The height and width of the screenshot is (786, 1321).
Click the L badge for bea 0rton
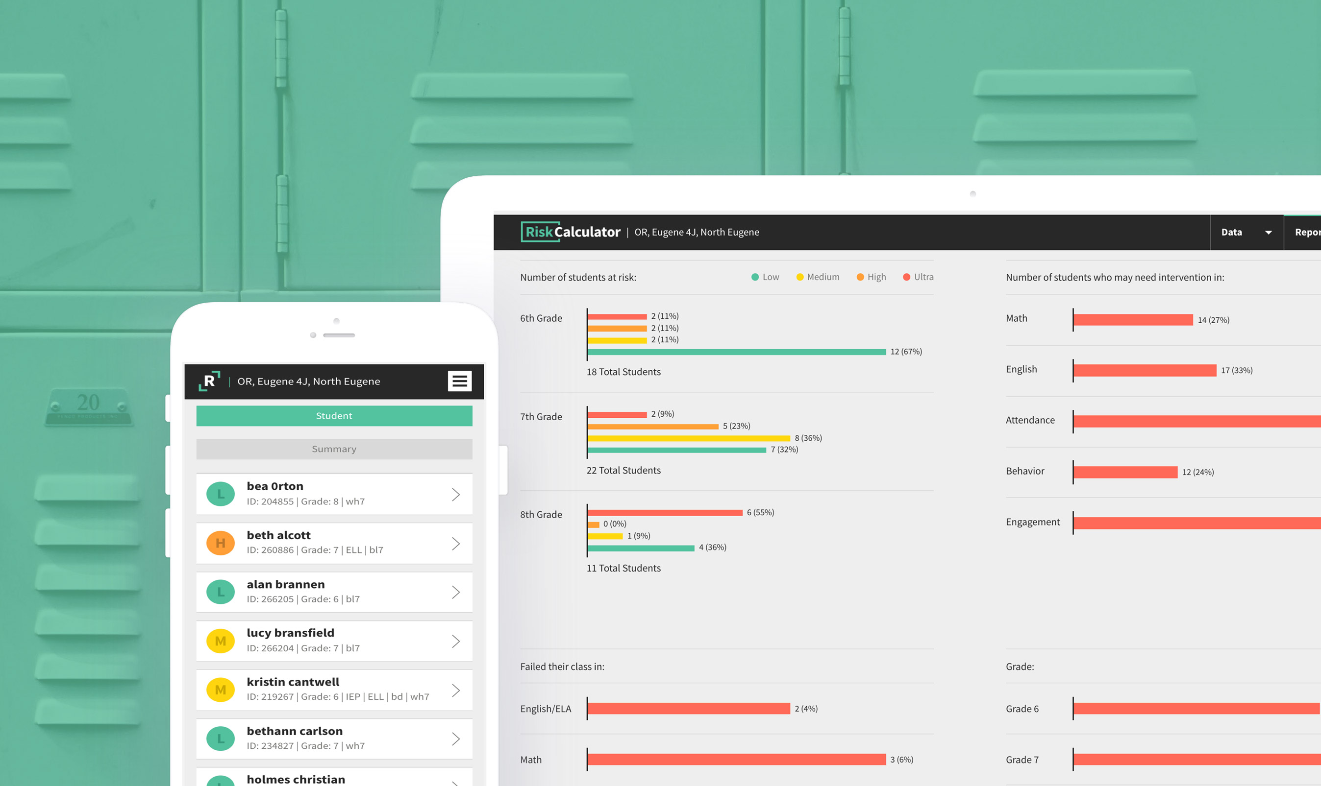tap(221, 494)
